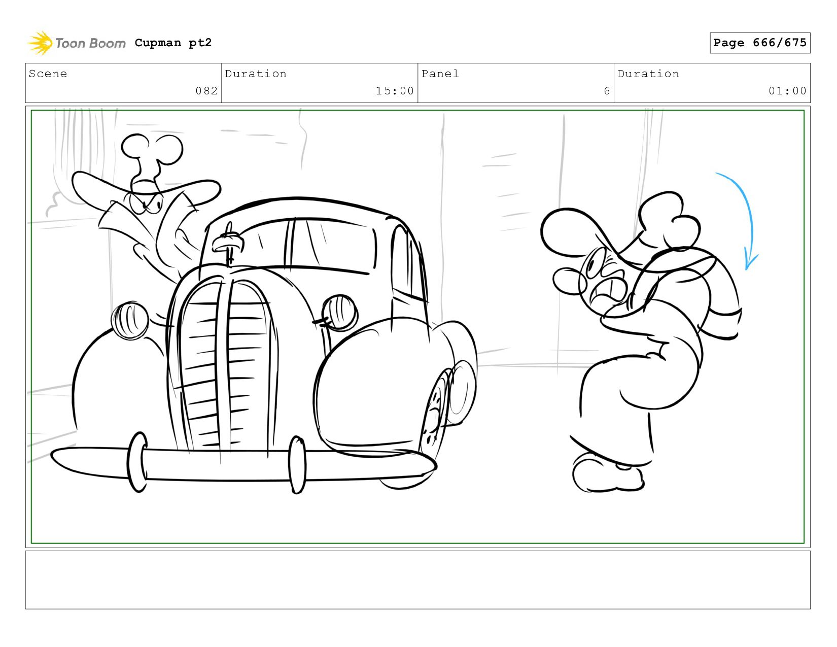Click the car's front grille
This screenshot has width=837, height=647.
[x=223, y=365]
